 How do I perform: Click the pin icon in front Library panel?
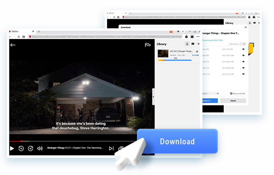point(199,44)
